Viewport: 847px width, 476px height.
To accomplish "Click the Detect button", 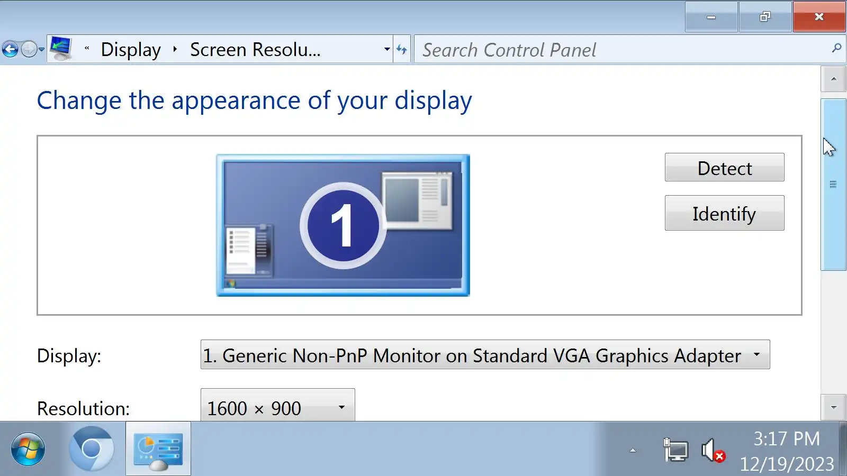I will coord(724,168).
